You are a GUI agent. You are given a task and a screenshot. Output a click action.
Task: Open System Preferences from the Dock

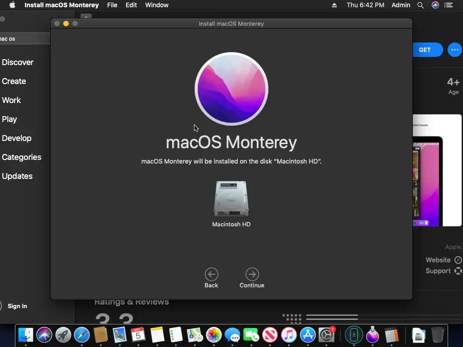click(326, 335)
